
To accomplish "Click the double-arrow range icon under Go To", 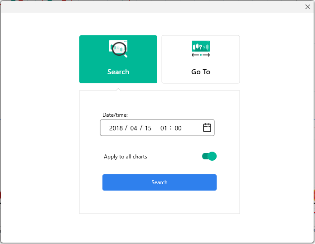I will coord(201,55).
